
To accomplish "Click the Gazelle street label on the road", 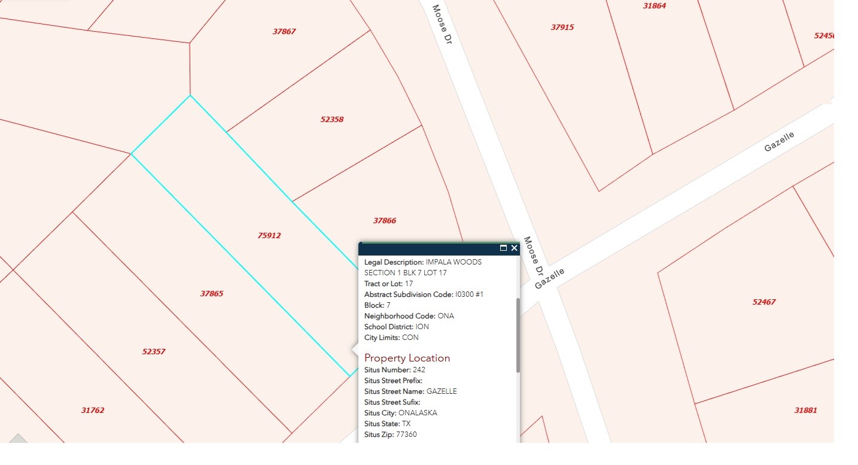I will [779, 142].
